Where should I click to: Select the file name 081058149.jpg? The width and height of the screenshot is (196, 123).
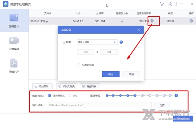point(39,21)
